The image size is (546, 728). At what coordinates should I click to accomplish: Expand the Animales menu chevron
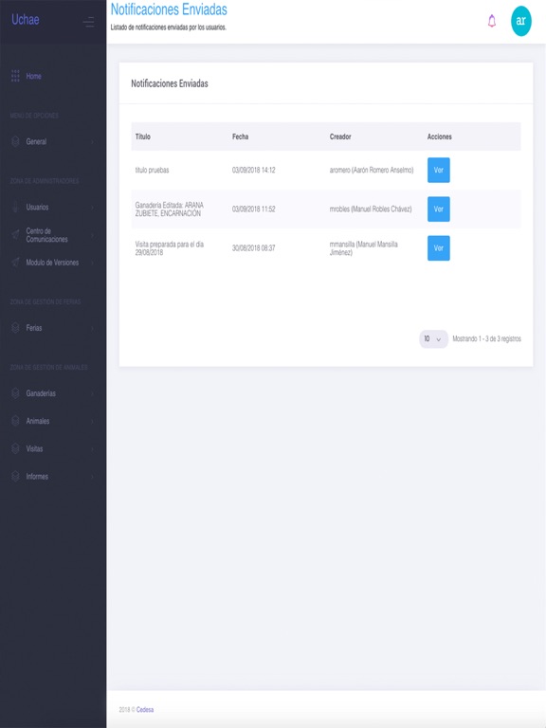tap(92, 422)
